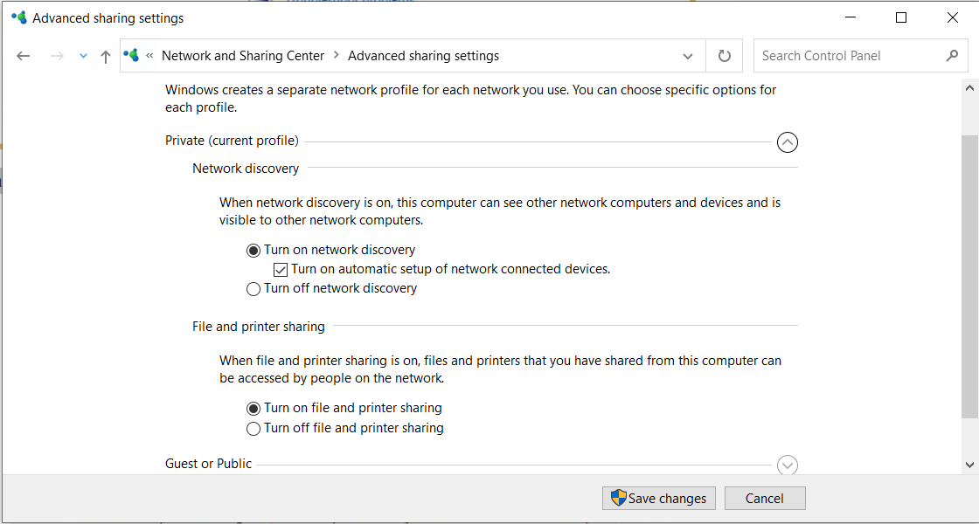
Task: Click the Network discovery heading
Action: (x=246, y=169)
